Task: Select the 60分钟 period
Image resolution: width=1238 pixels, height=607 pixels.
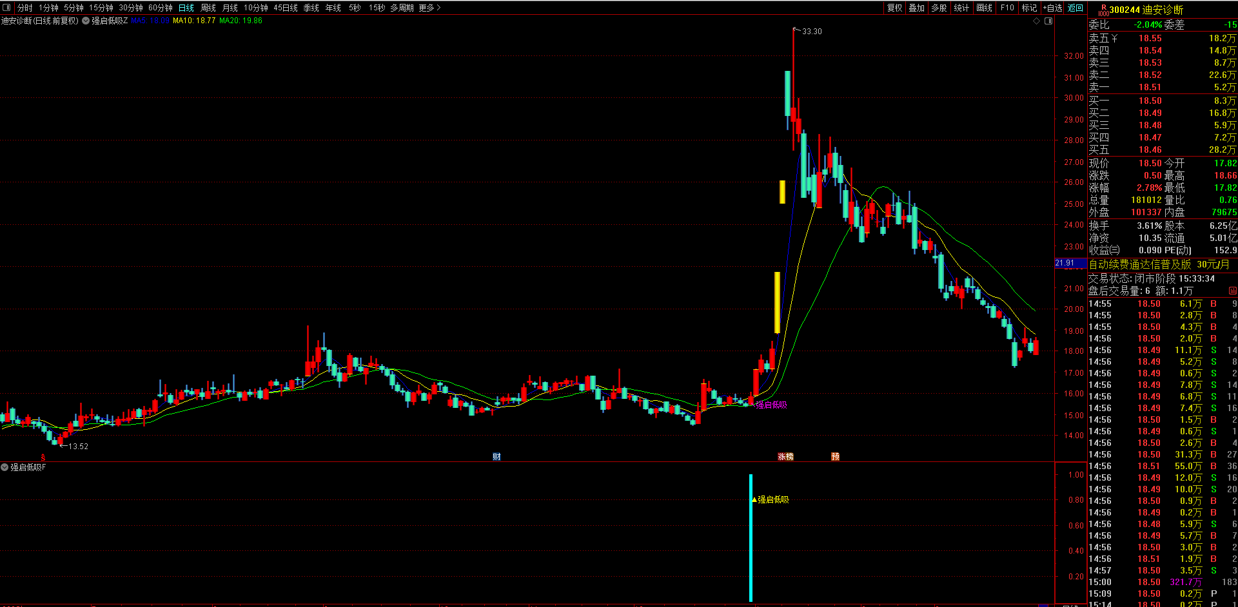Action: click(161, 8)
